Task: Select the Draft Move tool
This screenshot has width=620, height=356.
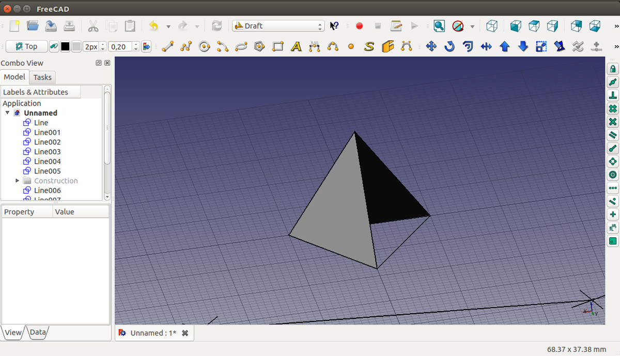Action: (x=431, y=46)
